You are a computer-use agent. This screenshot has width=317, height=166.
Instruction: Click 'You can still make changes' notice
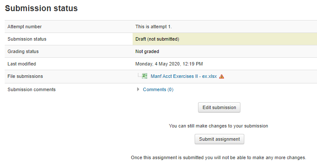click(x=218, y=126)
